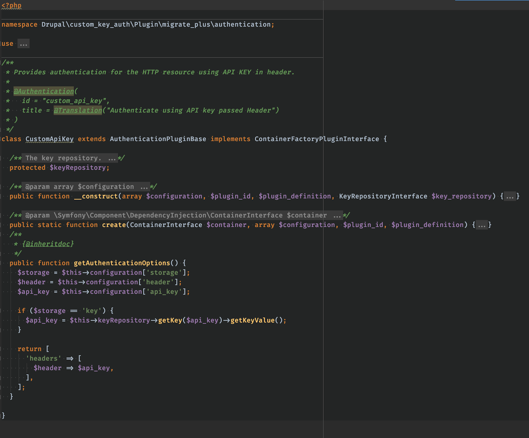This screenshot has width=529, height=438.
Task: Click the $key_repository constructor parameter
Action: click(x=461, y=196)
